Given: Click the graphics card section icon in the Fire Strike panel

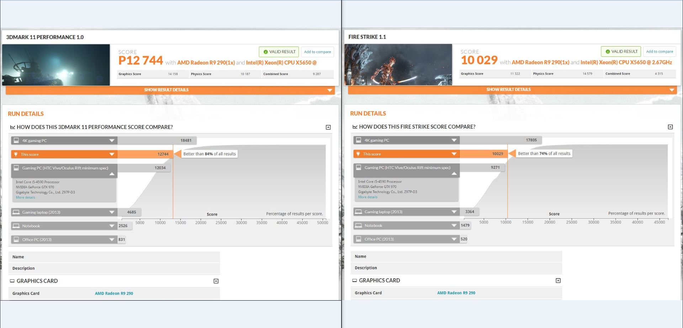Looking at the screenshot, I should coord(354,280).
